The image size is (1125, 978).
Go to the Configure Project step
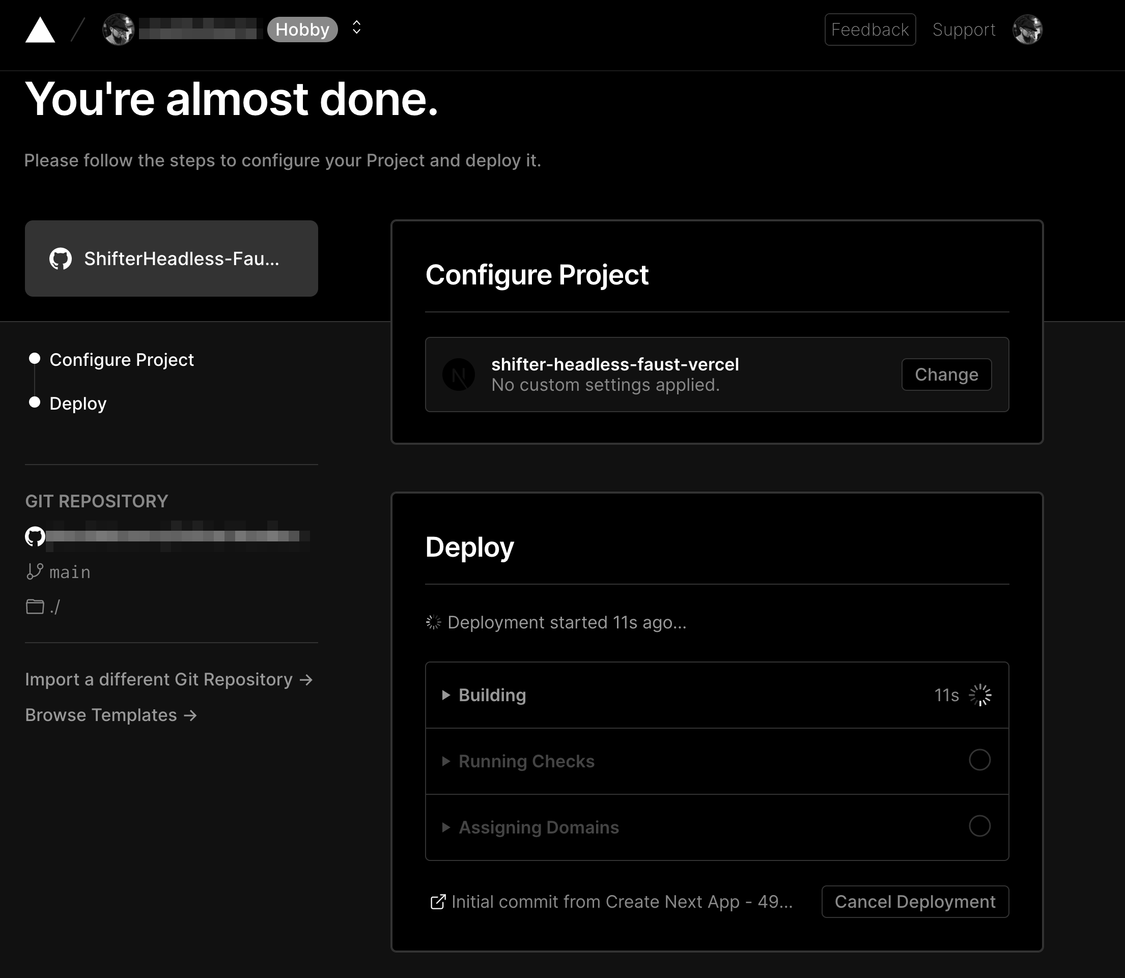122,360
